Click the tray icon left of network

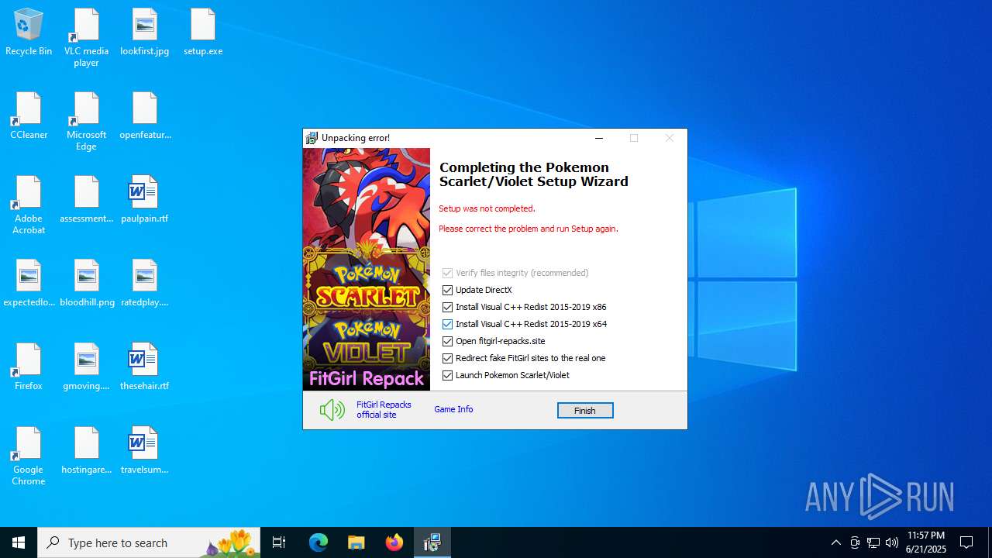[855, 542]
